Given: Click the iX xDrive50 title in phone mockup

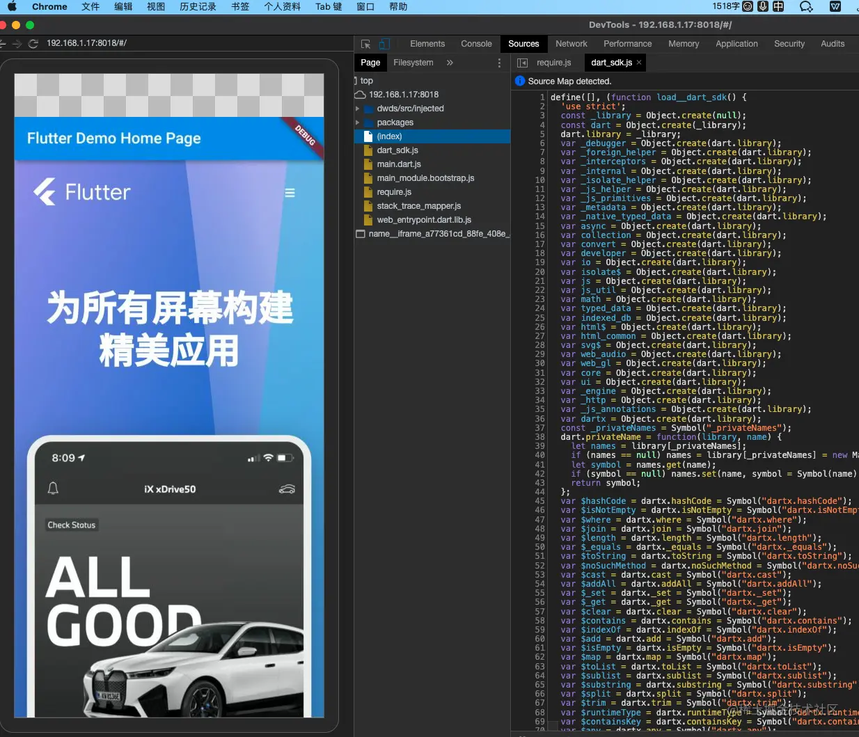Looking at the screenshot, I should pos(170,489).
